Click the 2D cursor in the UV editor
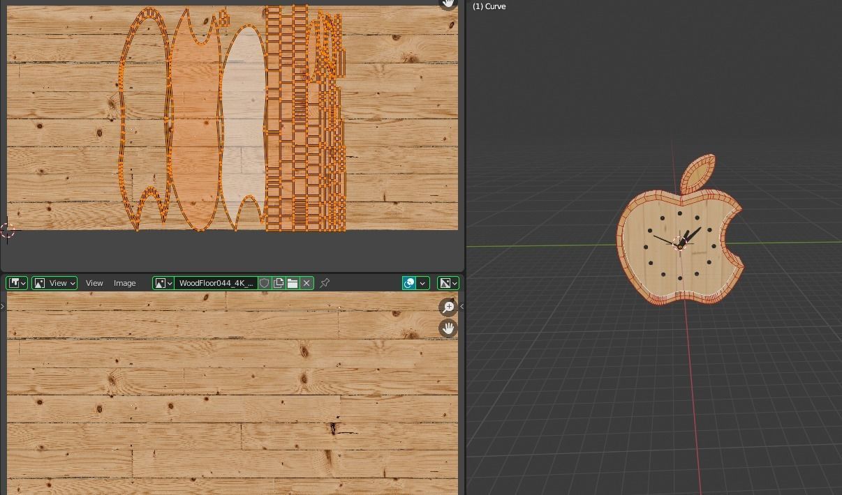842x495 pixels. pyautogui.click(x=8, y=231)
